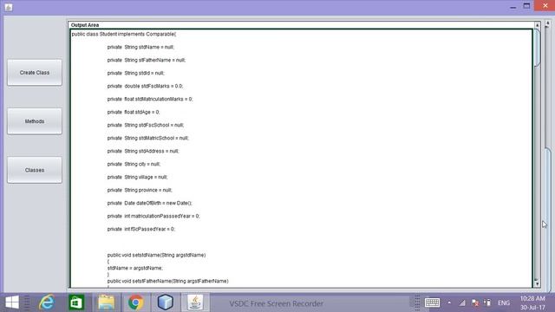Click the line 'private String stdAddress = null;'

point(143,151)
